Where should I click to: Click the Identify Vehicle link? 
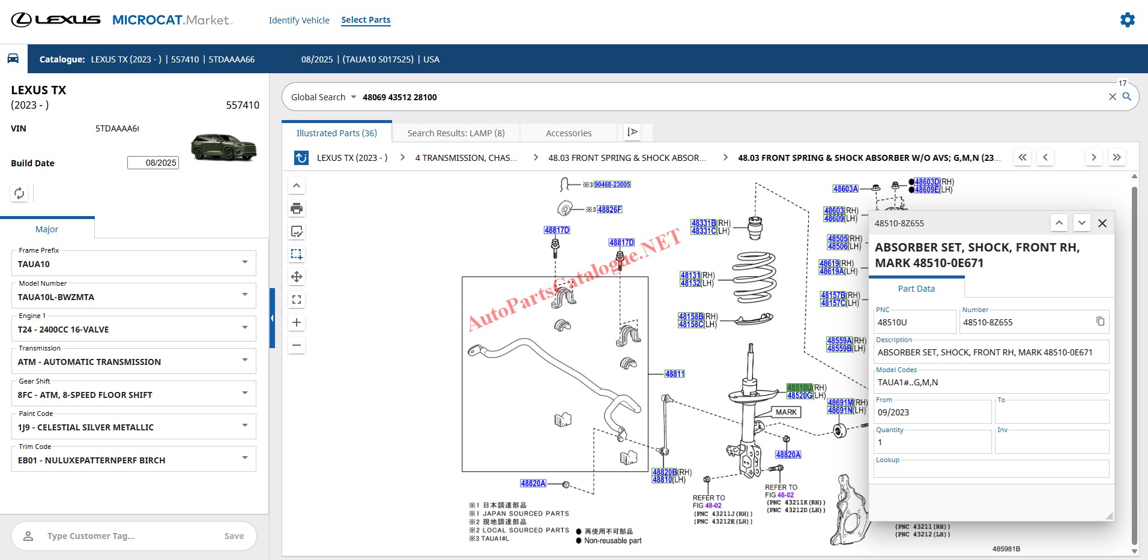click(x=299, y=20)
